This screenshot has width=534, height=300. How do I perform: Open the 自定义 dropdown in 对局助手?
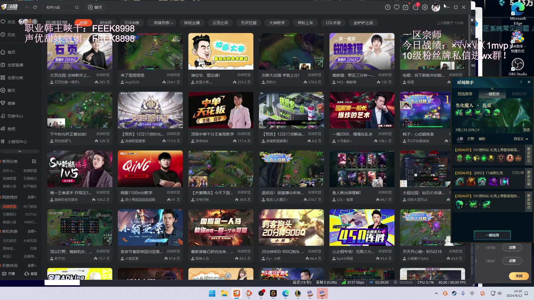[521, 139]
